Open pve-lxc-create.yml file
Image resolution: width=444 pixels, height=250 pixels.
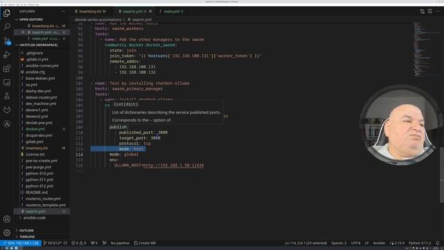(x=42, y=160)
